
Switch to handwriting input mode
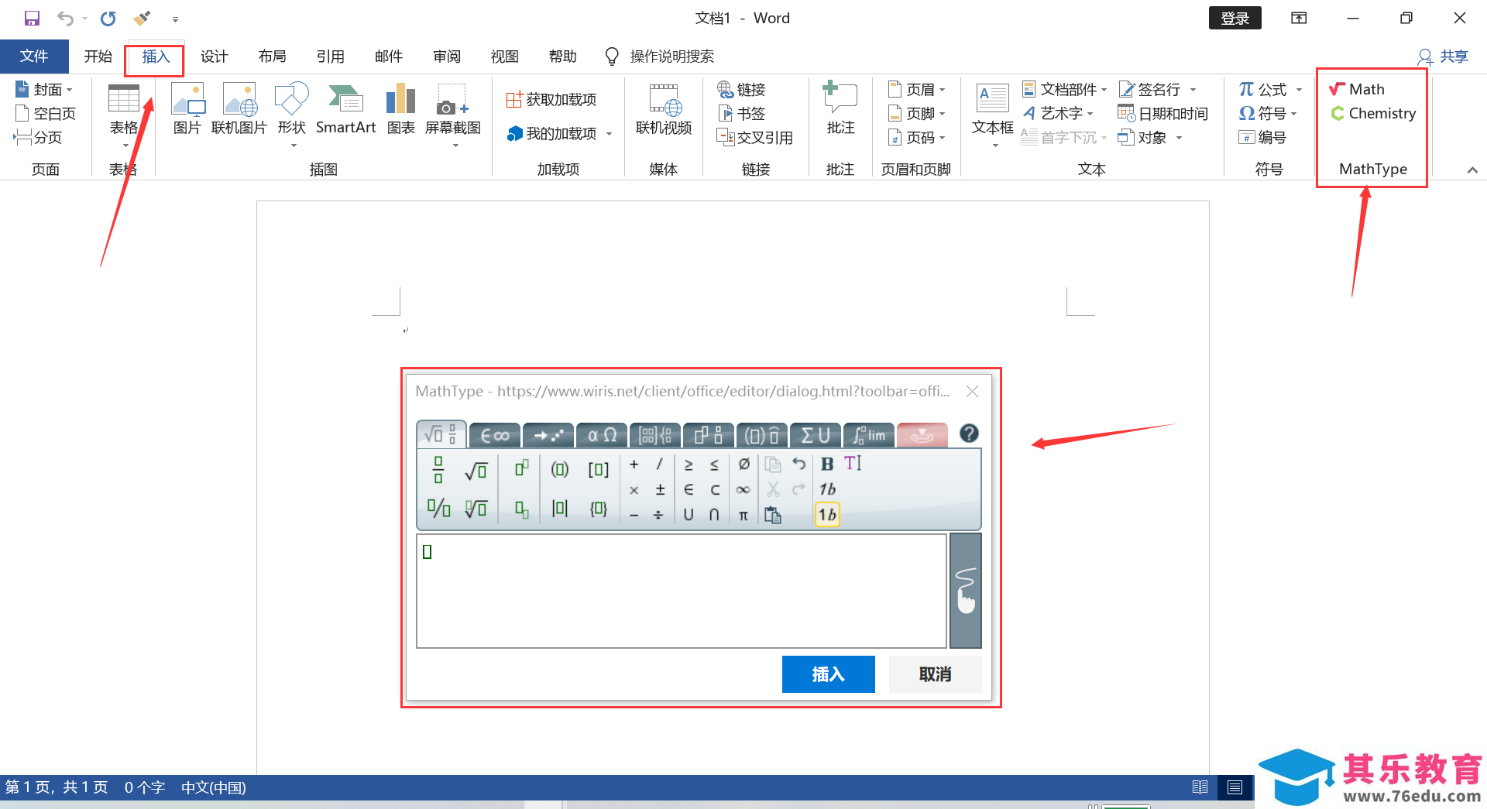[965, 591]
